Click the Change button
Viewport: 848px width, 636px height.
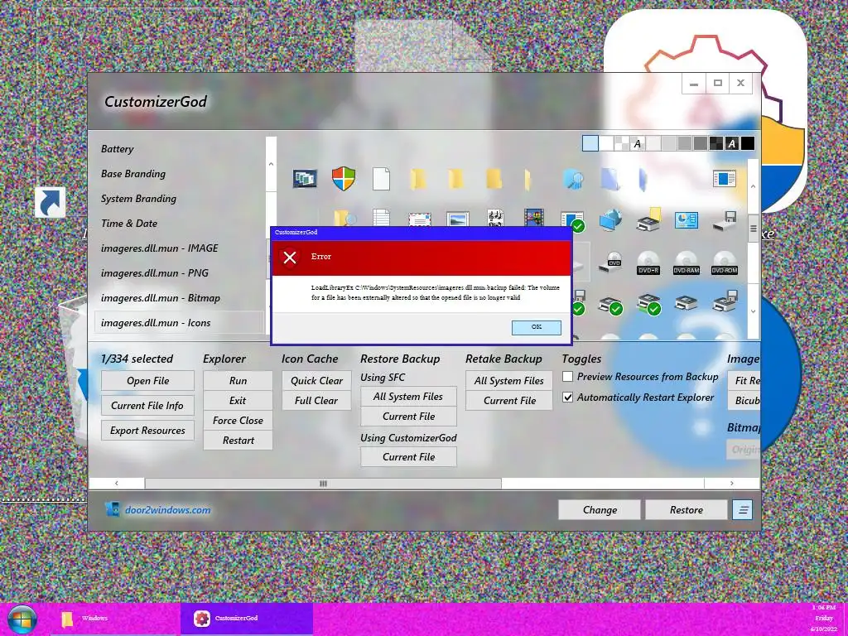600,509
